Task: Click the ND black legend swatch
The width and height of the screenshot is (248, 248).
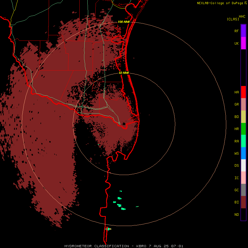Action: tap(243, 214)
